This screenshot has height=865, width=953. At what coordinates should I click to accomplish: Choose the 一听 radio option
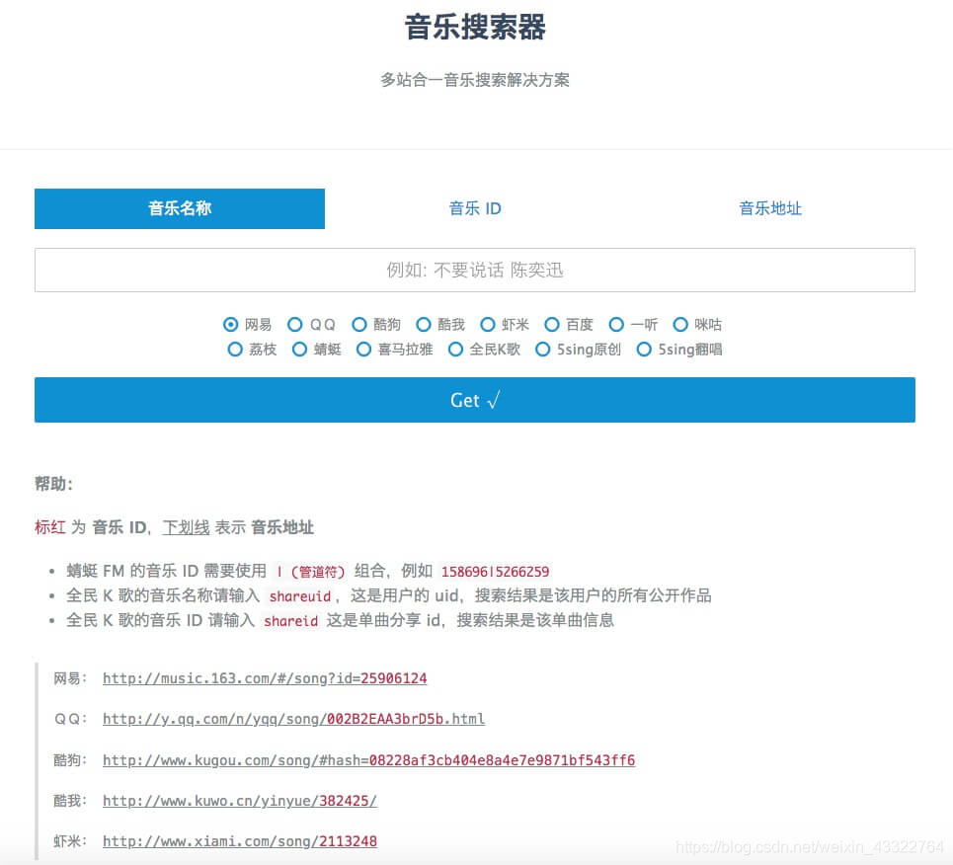point(616,324)
